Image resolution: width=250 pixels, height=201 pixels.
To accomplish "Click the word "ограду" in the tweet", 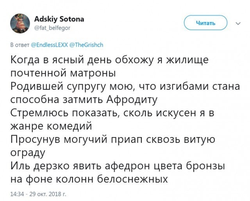I will point(27,152).
